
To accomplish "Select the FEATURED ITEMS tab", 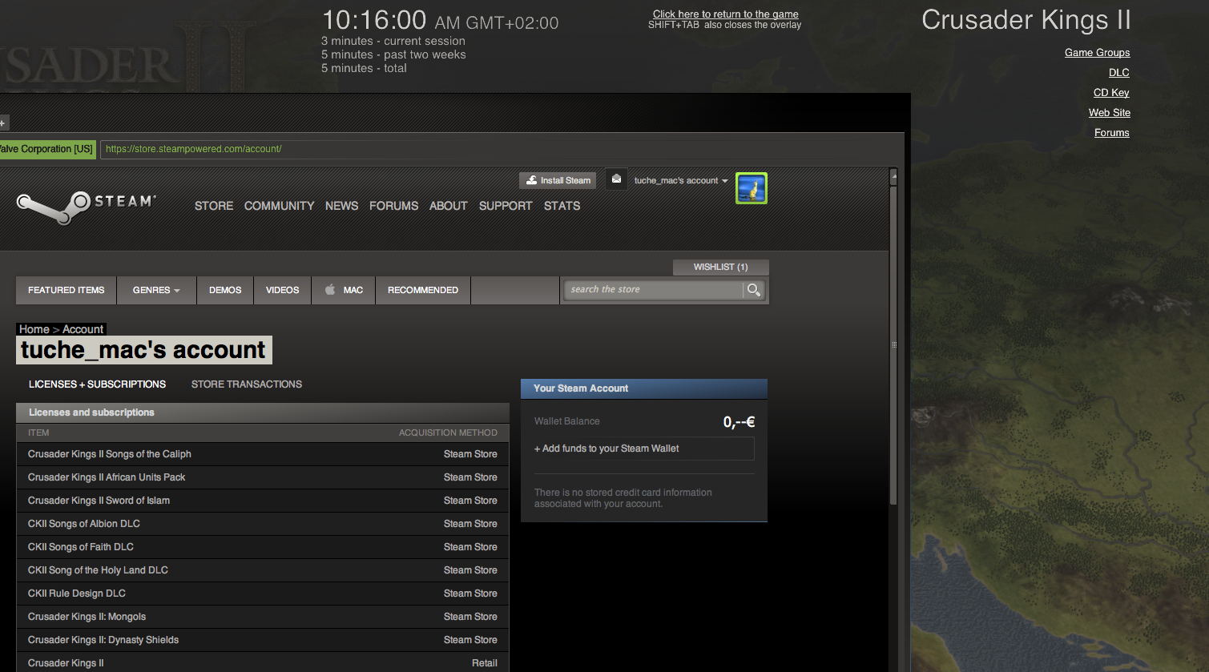I will pos(66,290).
